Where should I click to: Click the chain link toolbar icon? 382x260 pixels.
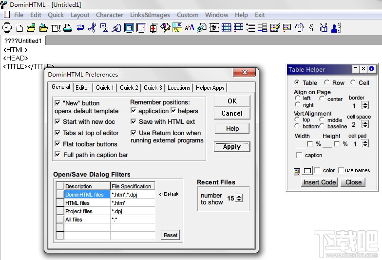click(x=201, y=28)
